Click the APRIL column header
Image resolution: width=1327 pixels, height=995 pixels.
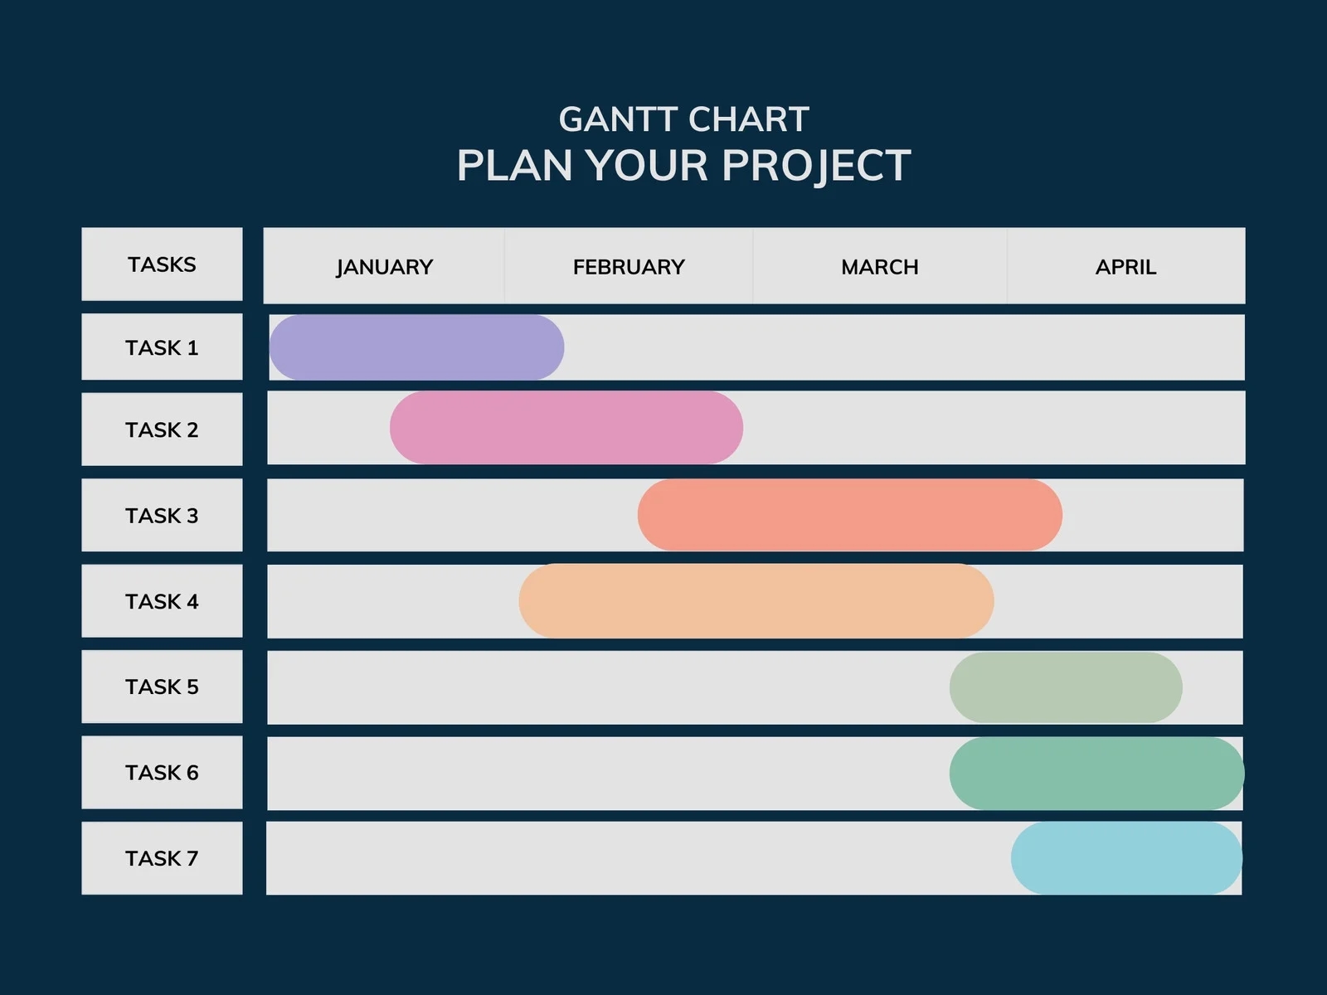click(x=1125, y=267)
